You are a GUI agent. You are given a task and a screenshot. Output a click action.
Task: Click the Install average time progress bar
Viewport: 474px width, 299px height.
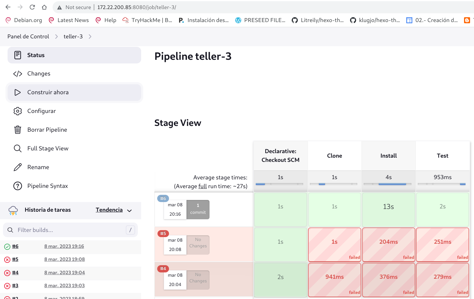click(x=388, y=184)
